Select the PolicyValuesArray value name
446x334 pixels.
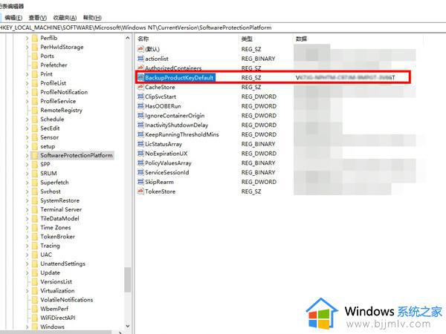point(168,163)
